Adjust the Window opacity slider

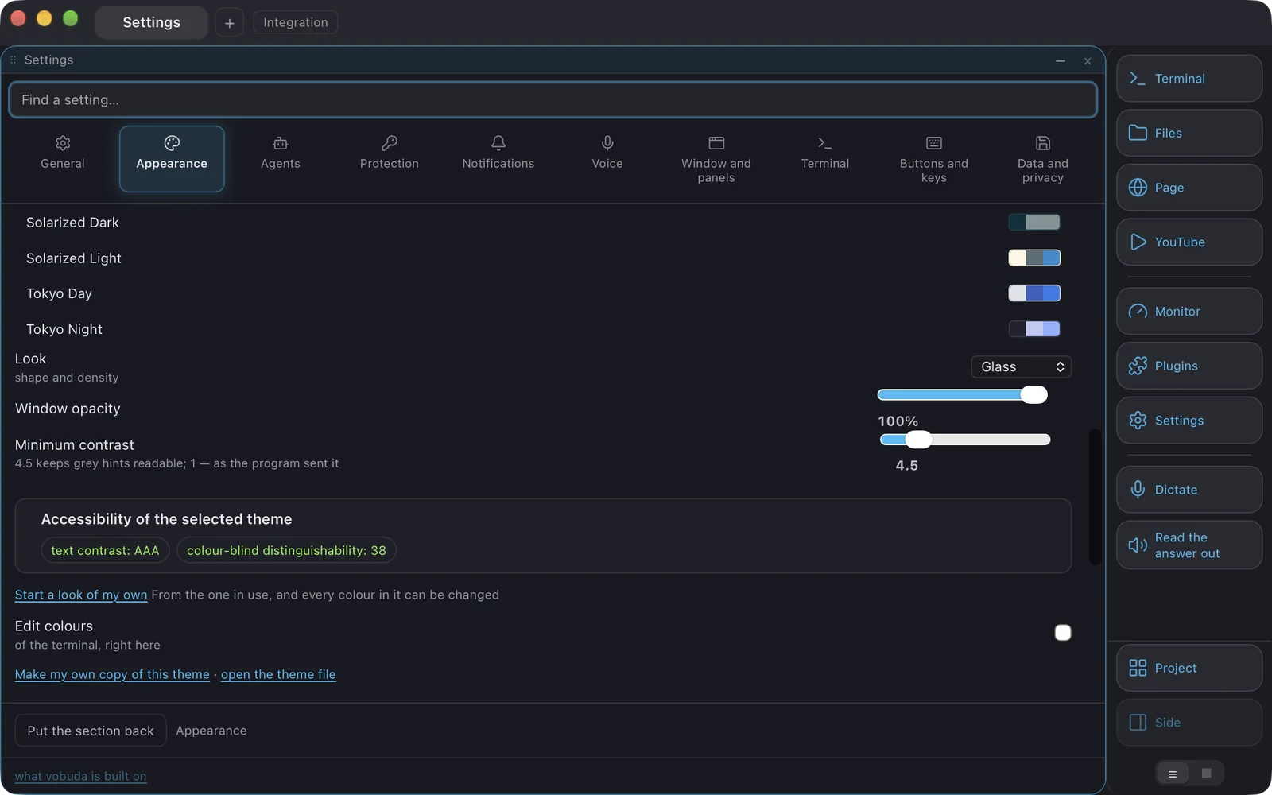(x=963, y=395)
